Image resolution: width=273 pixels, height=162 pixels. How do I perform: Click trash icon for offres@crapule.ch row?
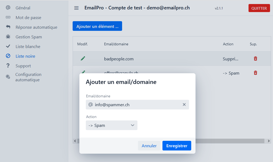(x=256, y=73)
